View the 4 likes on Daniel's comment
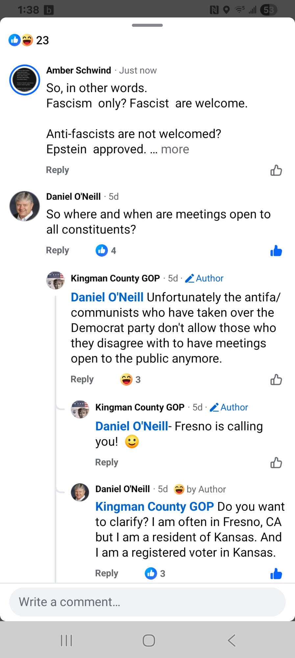The height and width of the screenshot is (658, 295). click(106, 251)
